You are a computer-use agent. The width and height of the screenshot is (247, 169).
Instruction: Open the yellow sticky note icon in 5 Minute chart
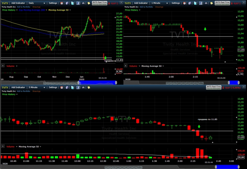point(89,88)
